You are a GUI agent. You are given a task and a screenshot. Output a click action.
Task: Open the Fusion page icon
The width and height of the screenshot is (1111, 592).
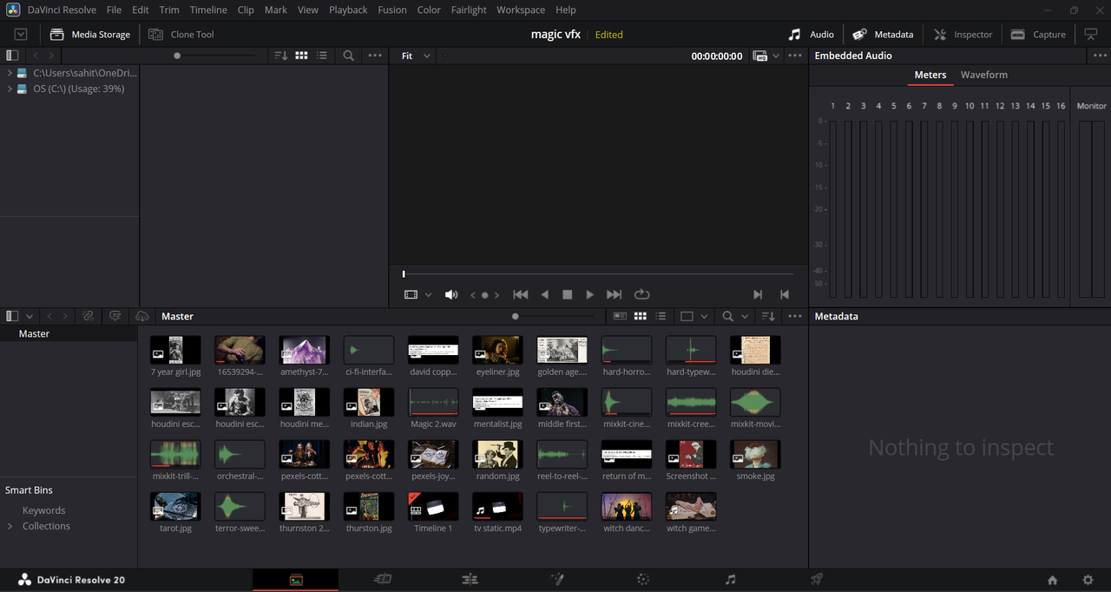(x=557, y=580)
